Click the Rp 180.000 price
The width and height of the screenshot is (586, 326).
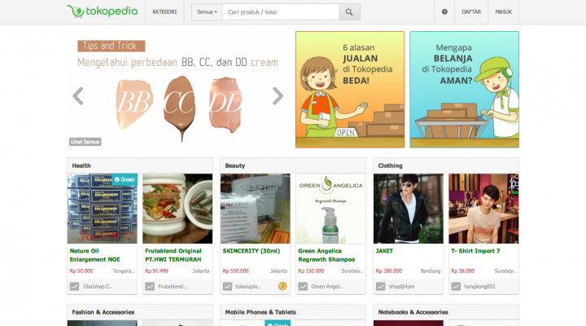[x=389, y=271]
